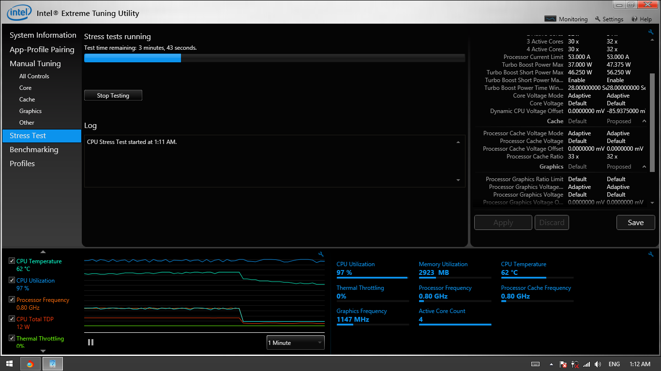Uncheck the CPU Temperature checkbox
Image resolution: width=661 pixels, height=371 pixels.
(12, 261)
